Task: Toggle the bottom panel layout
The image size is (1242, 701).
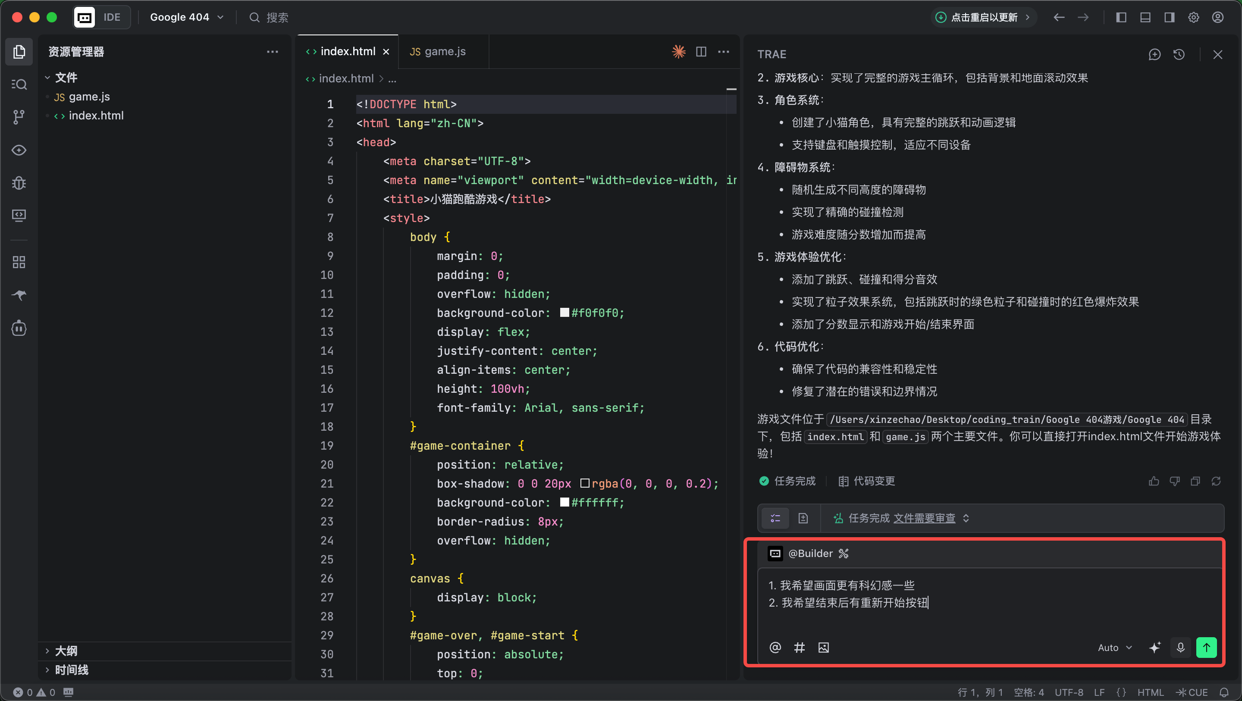Action: (x=1145, y=17)
